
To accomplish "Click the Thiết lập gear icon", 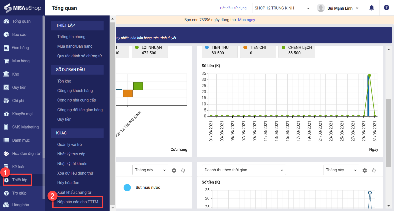I will (x=7, y=180).
